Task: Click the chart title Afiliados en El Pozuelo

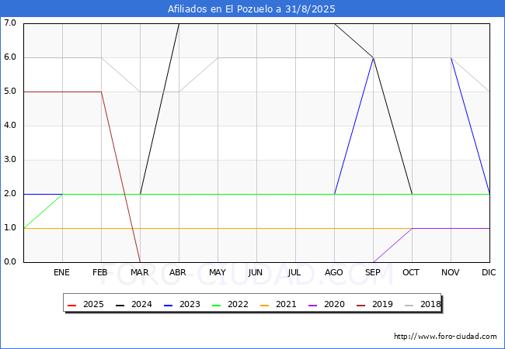Action: 252,9
